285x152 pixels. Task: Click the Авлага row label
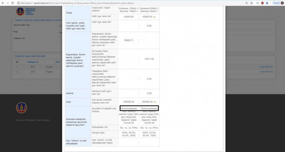coord(70,93)
